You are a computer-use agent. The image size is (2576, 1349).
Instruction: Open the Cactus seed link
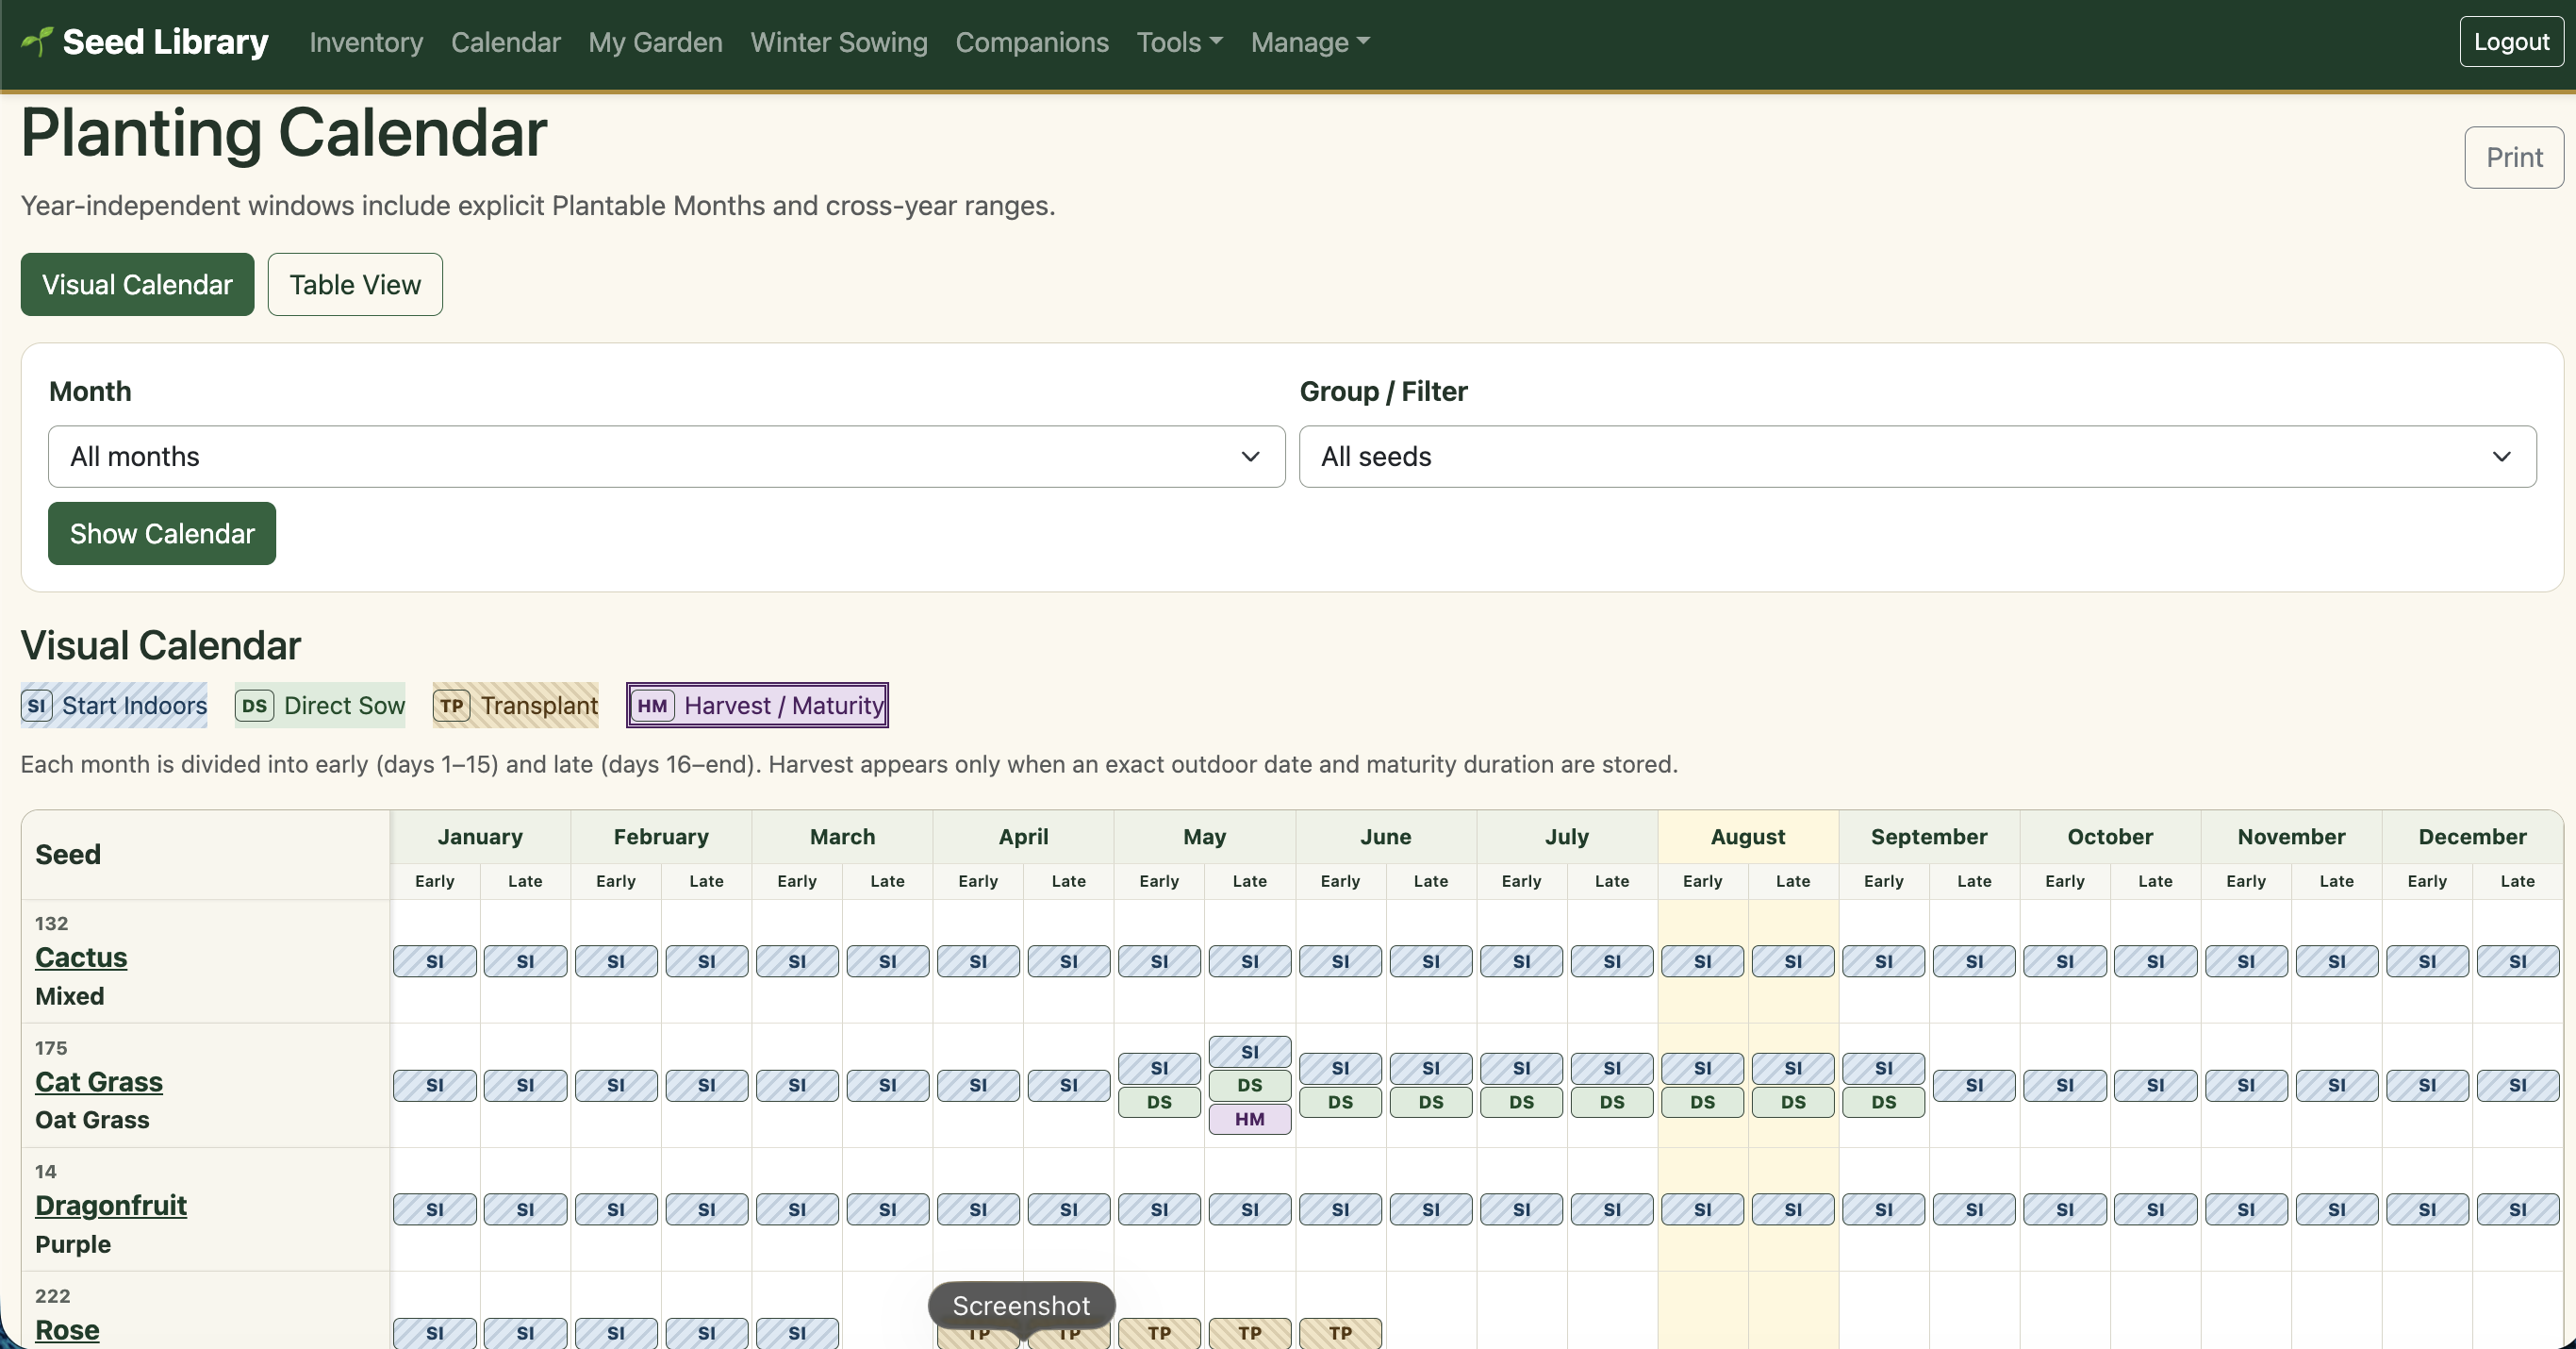[81, 958]
